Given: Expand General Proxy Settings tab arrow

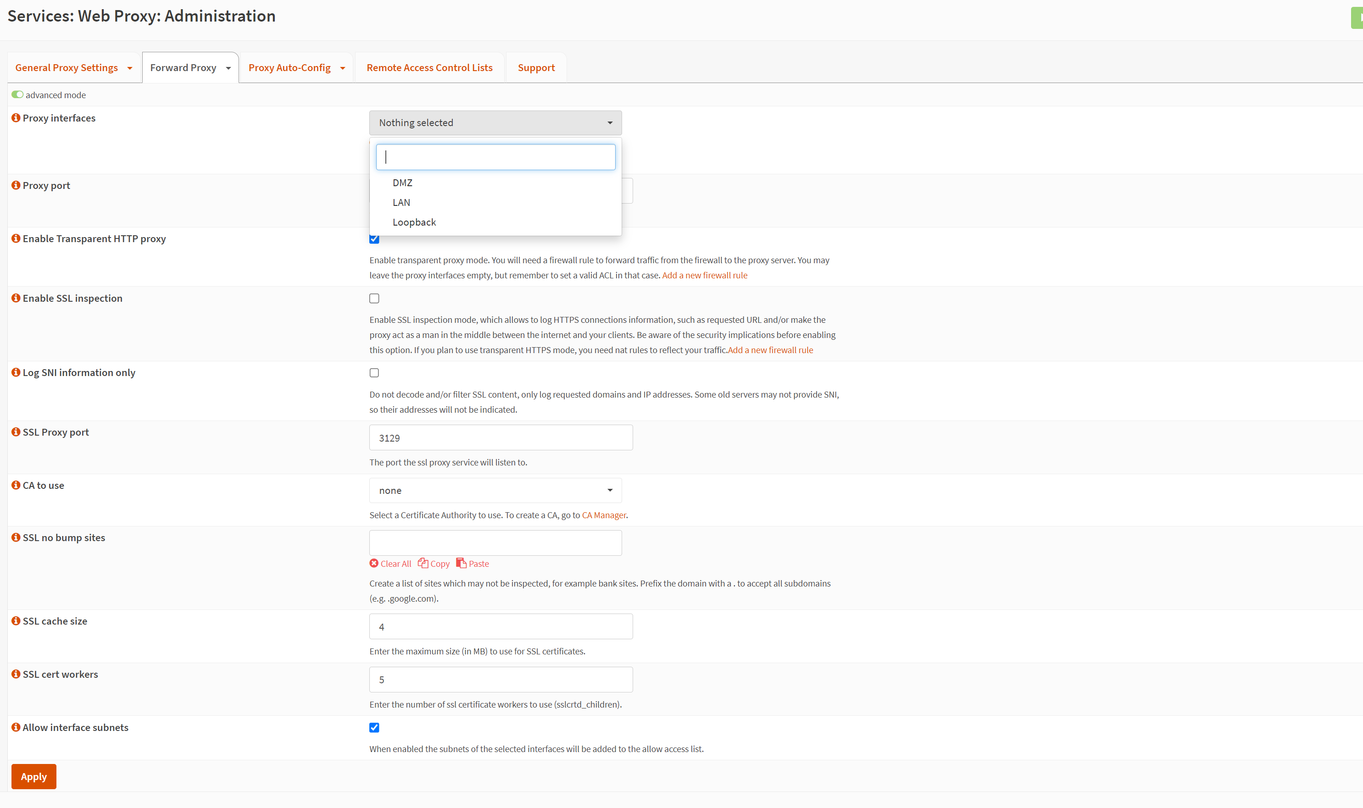Looking at the screenshot, I should click(x=130, y=68).
